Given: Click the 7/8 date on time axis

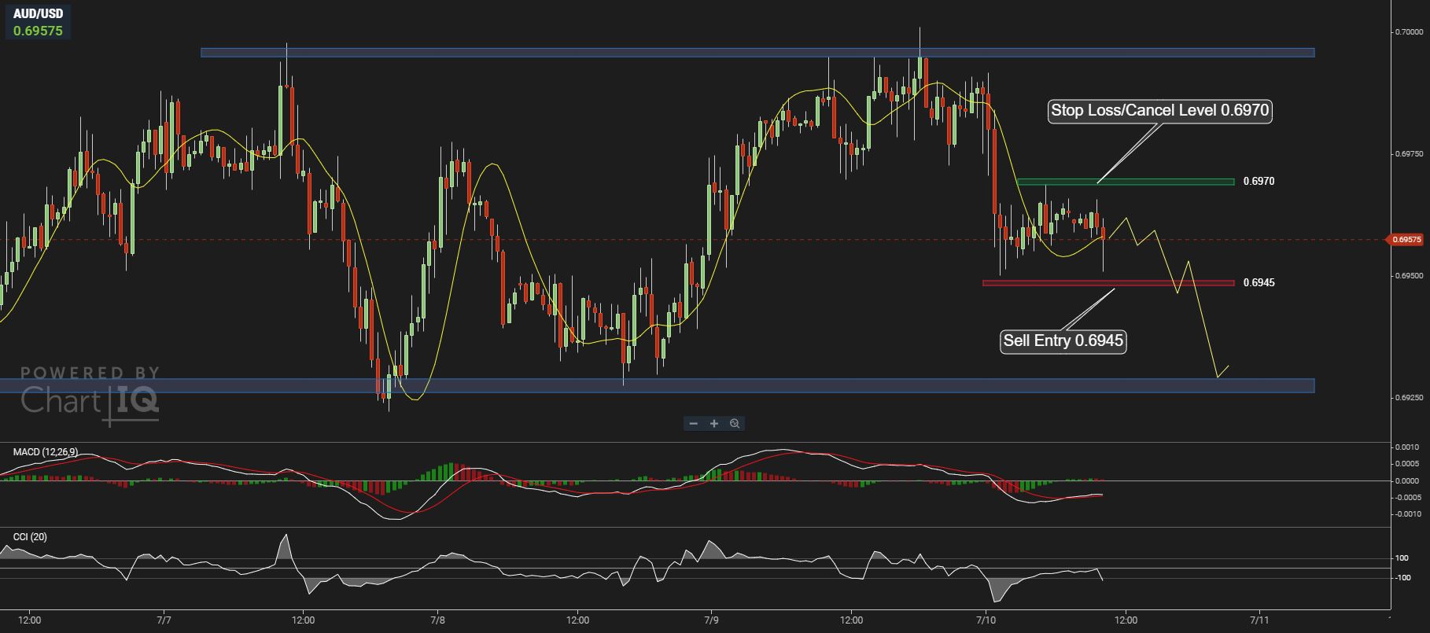Looking at the screenshot, I should click(x=437, y=620).
